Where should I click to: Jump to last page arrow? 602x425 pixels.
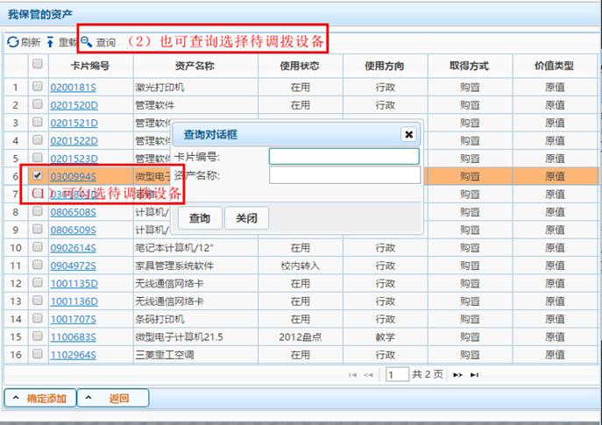pos(474,375)
